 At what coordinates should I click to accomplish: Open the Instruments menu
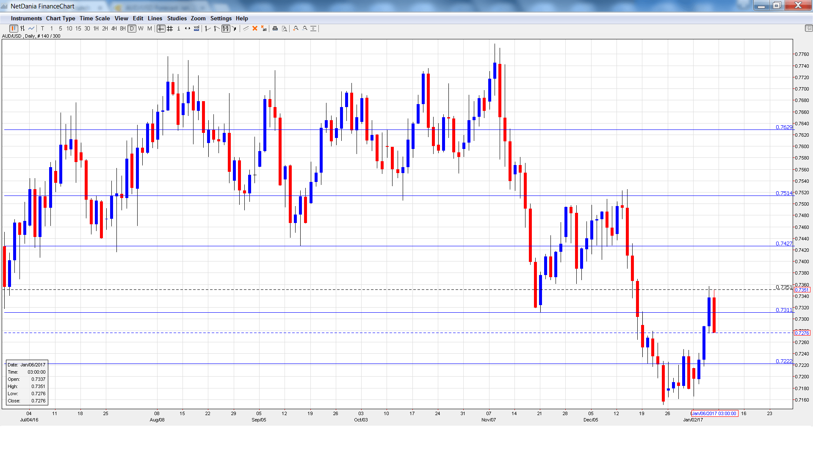(26, 18)
